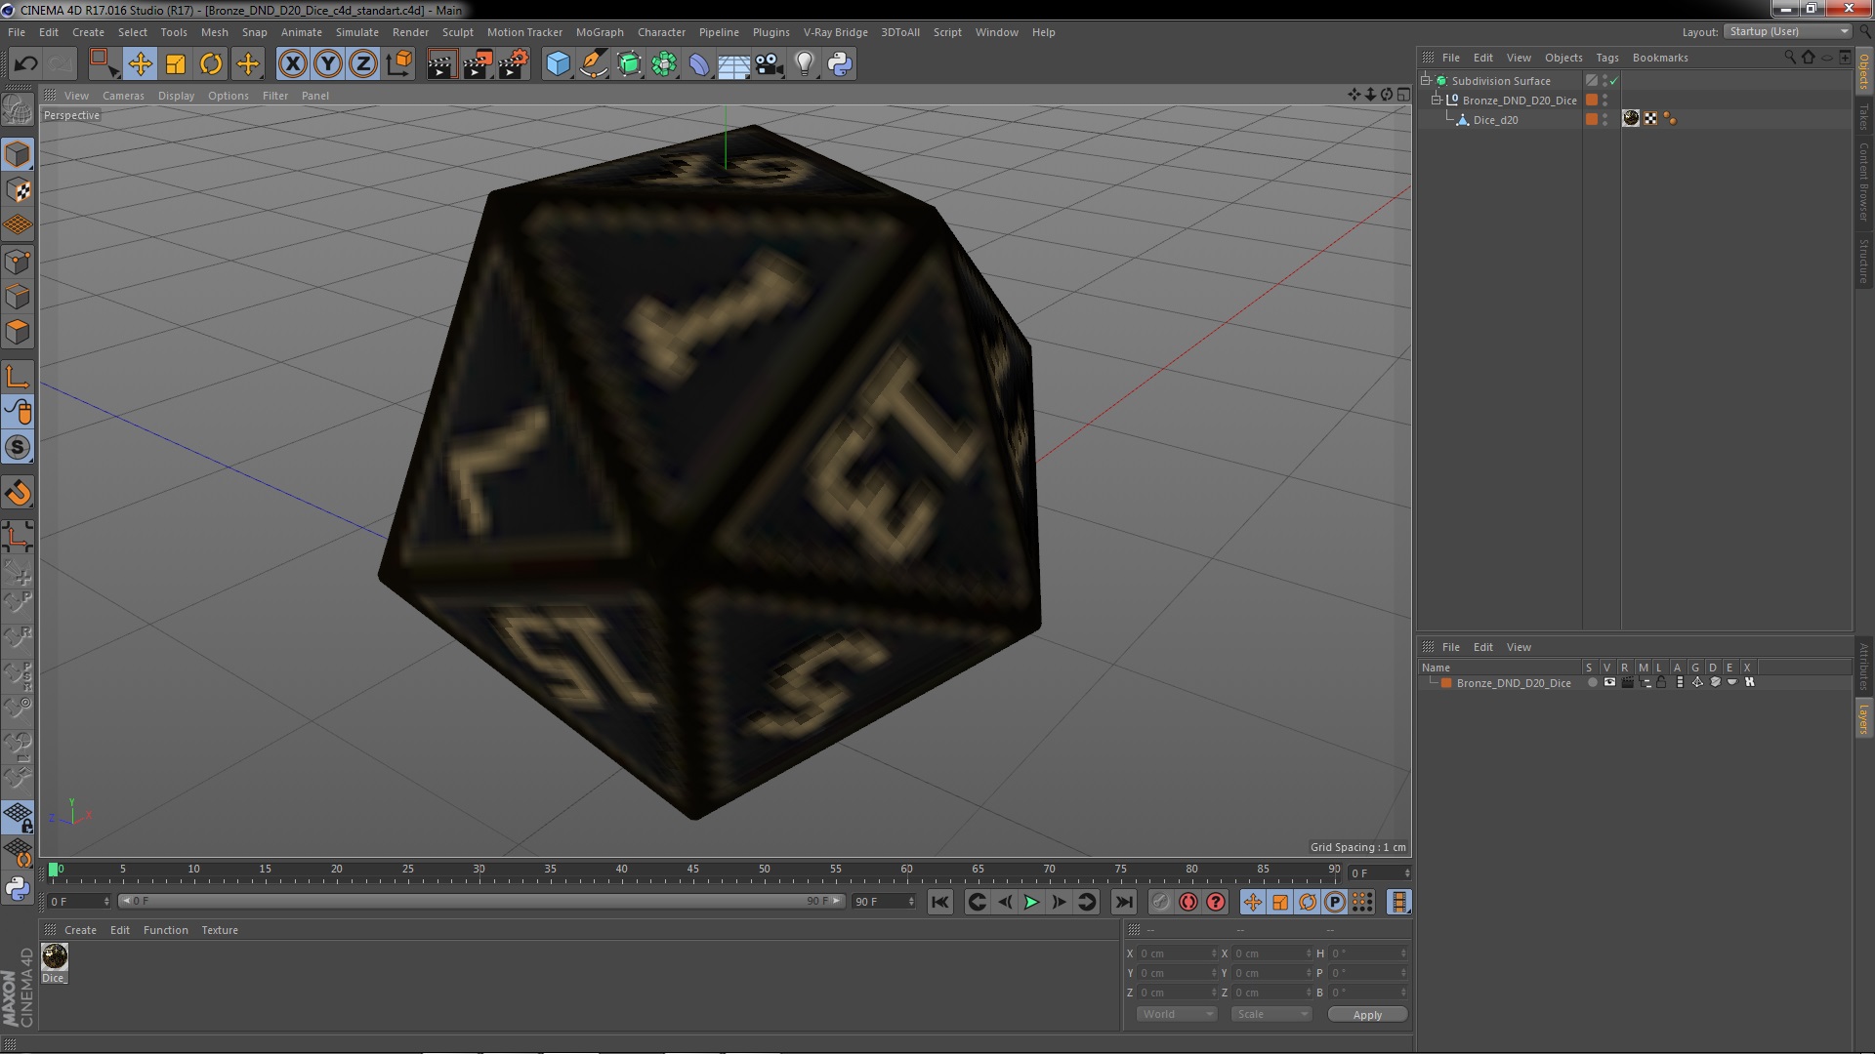Screen dimensions: 1875x1054
Task: Open the Sculpt menu
Action: [457, 32]
